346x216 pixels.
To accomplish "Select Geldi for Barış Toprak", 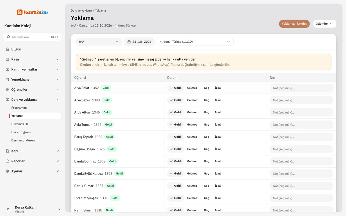I will click(x=176, y=137).
